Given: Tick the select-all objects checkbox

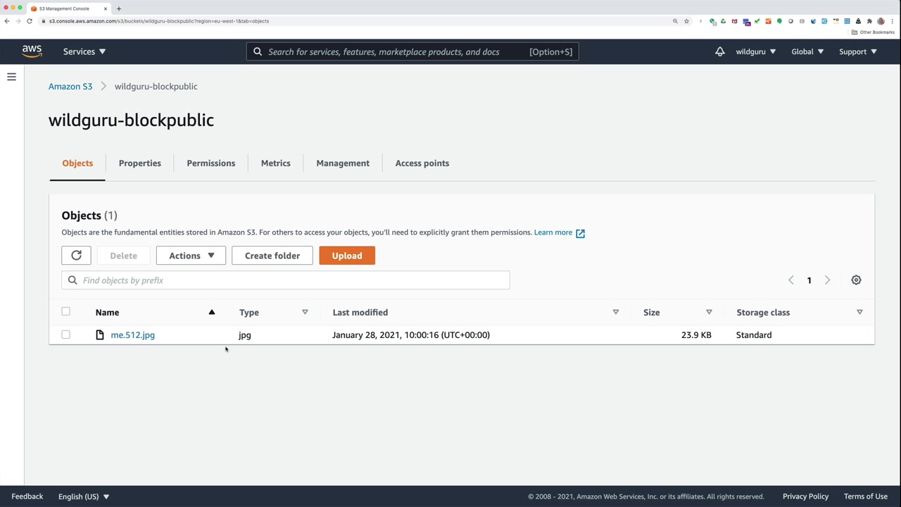Looking at the screenshot, I should 65,311.
